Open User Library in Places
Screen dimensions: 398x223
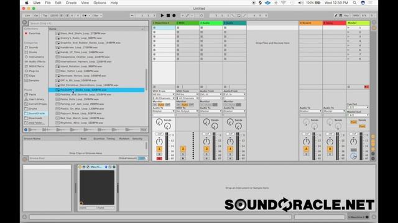(x=36, y=99)
